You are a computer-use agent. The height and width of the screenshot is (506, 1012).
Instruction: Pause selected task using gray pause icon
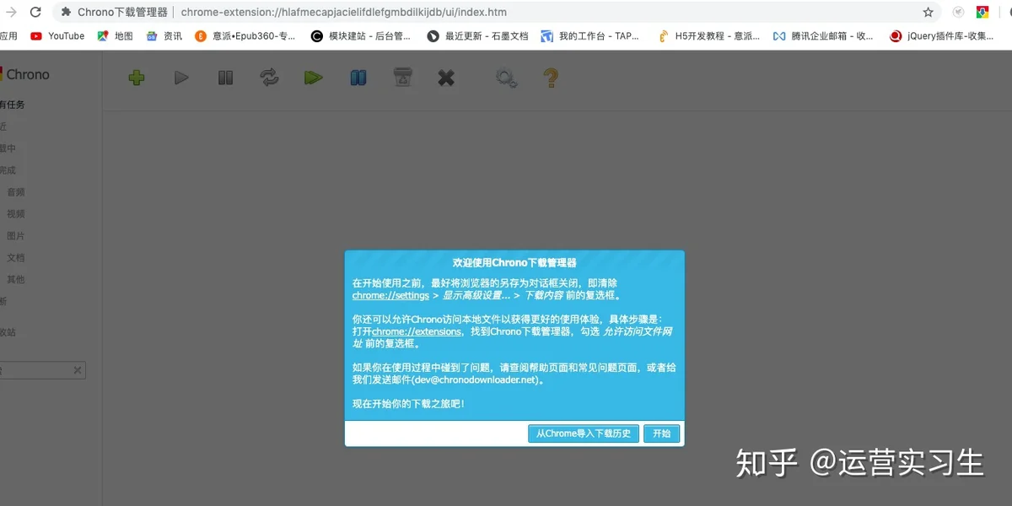point(225,78)
